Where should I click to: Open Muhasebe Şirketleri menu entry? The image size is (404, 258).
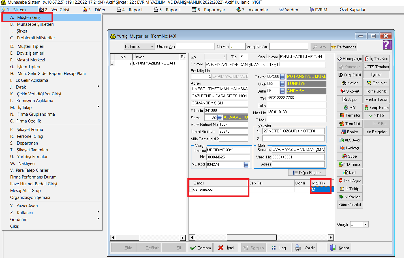coord(52,24)
